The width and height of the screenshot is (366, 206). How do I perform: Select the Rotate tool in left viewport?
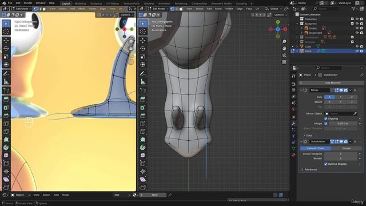coord(6,48)
